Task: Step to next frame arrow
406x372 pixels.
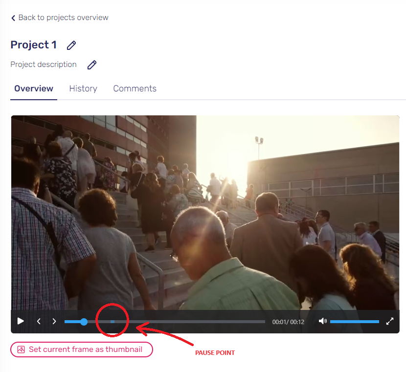Action: coord(54,321)
